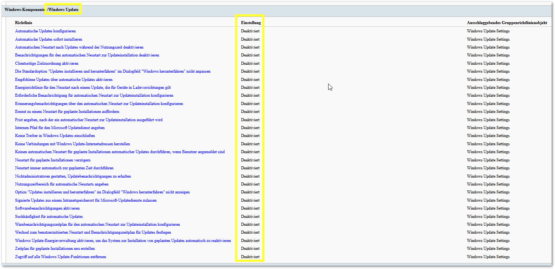555x269 pixels.
Task: Select 'Deaktiviert' in Suchhäufigkeit row
Action: pos(250,217)
